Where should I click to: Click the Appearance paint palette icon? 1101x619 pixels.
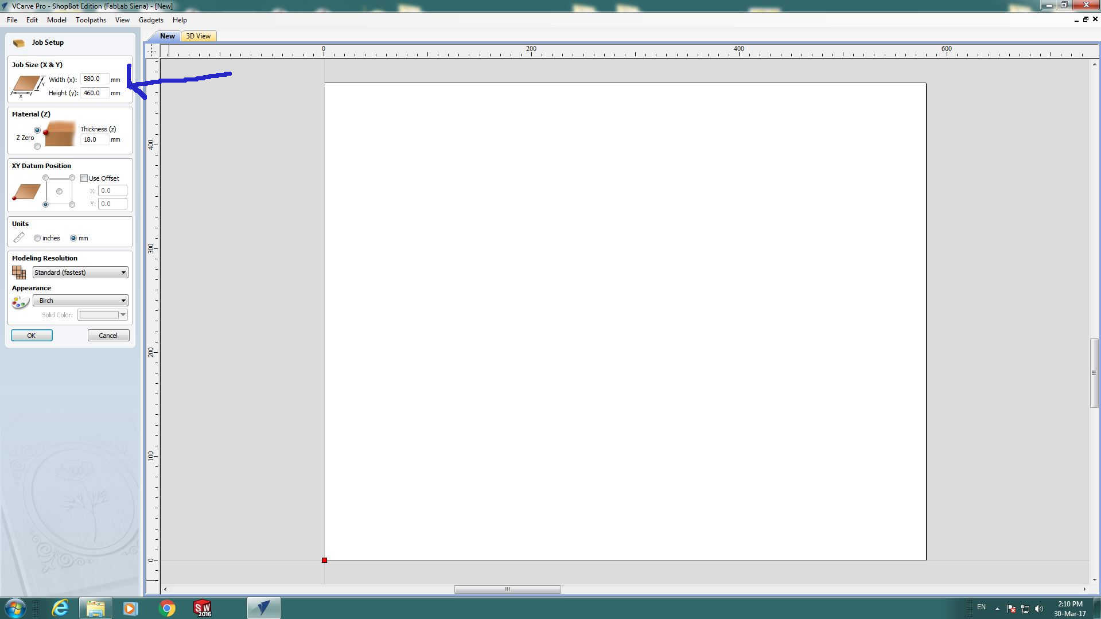point(20,301)
